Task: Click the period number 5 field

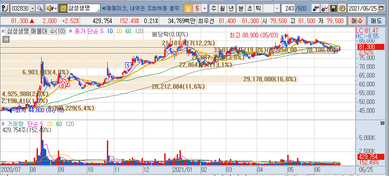Action: 197,9
